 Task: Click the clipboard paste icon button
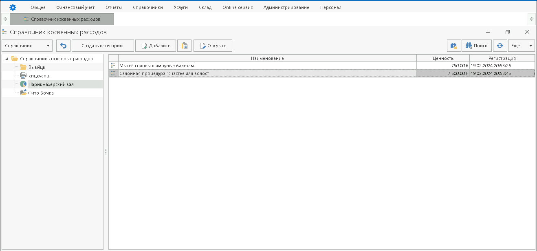184,46
